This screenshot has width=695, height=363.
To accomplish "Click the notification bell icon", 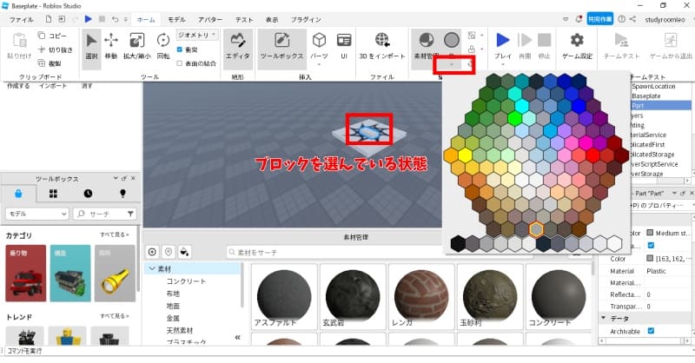I will 579,19.
